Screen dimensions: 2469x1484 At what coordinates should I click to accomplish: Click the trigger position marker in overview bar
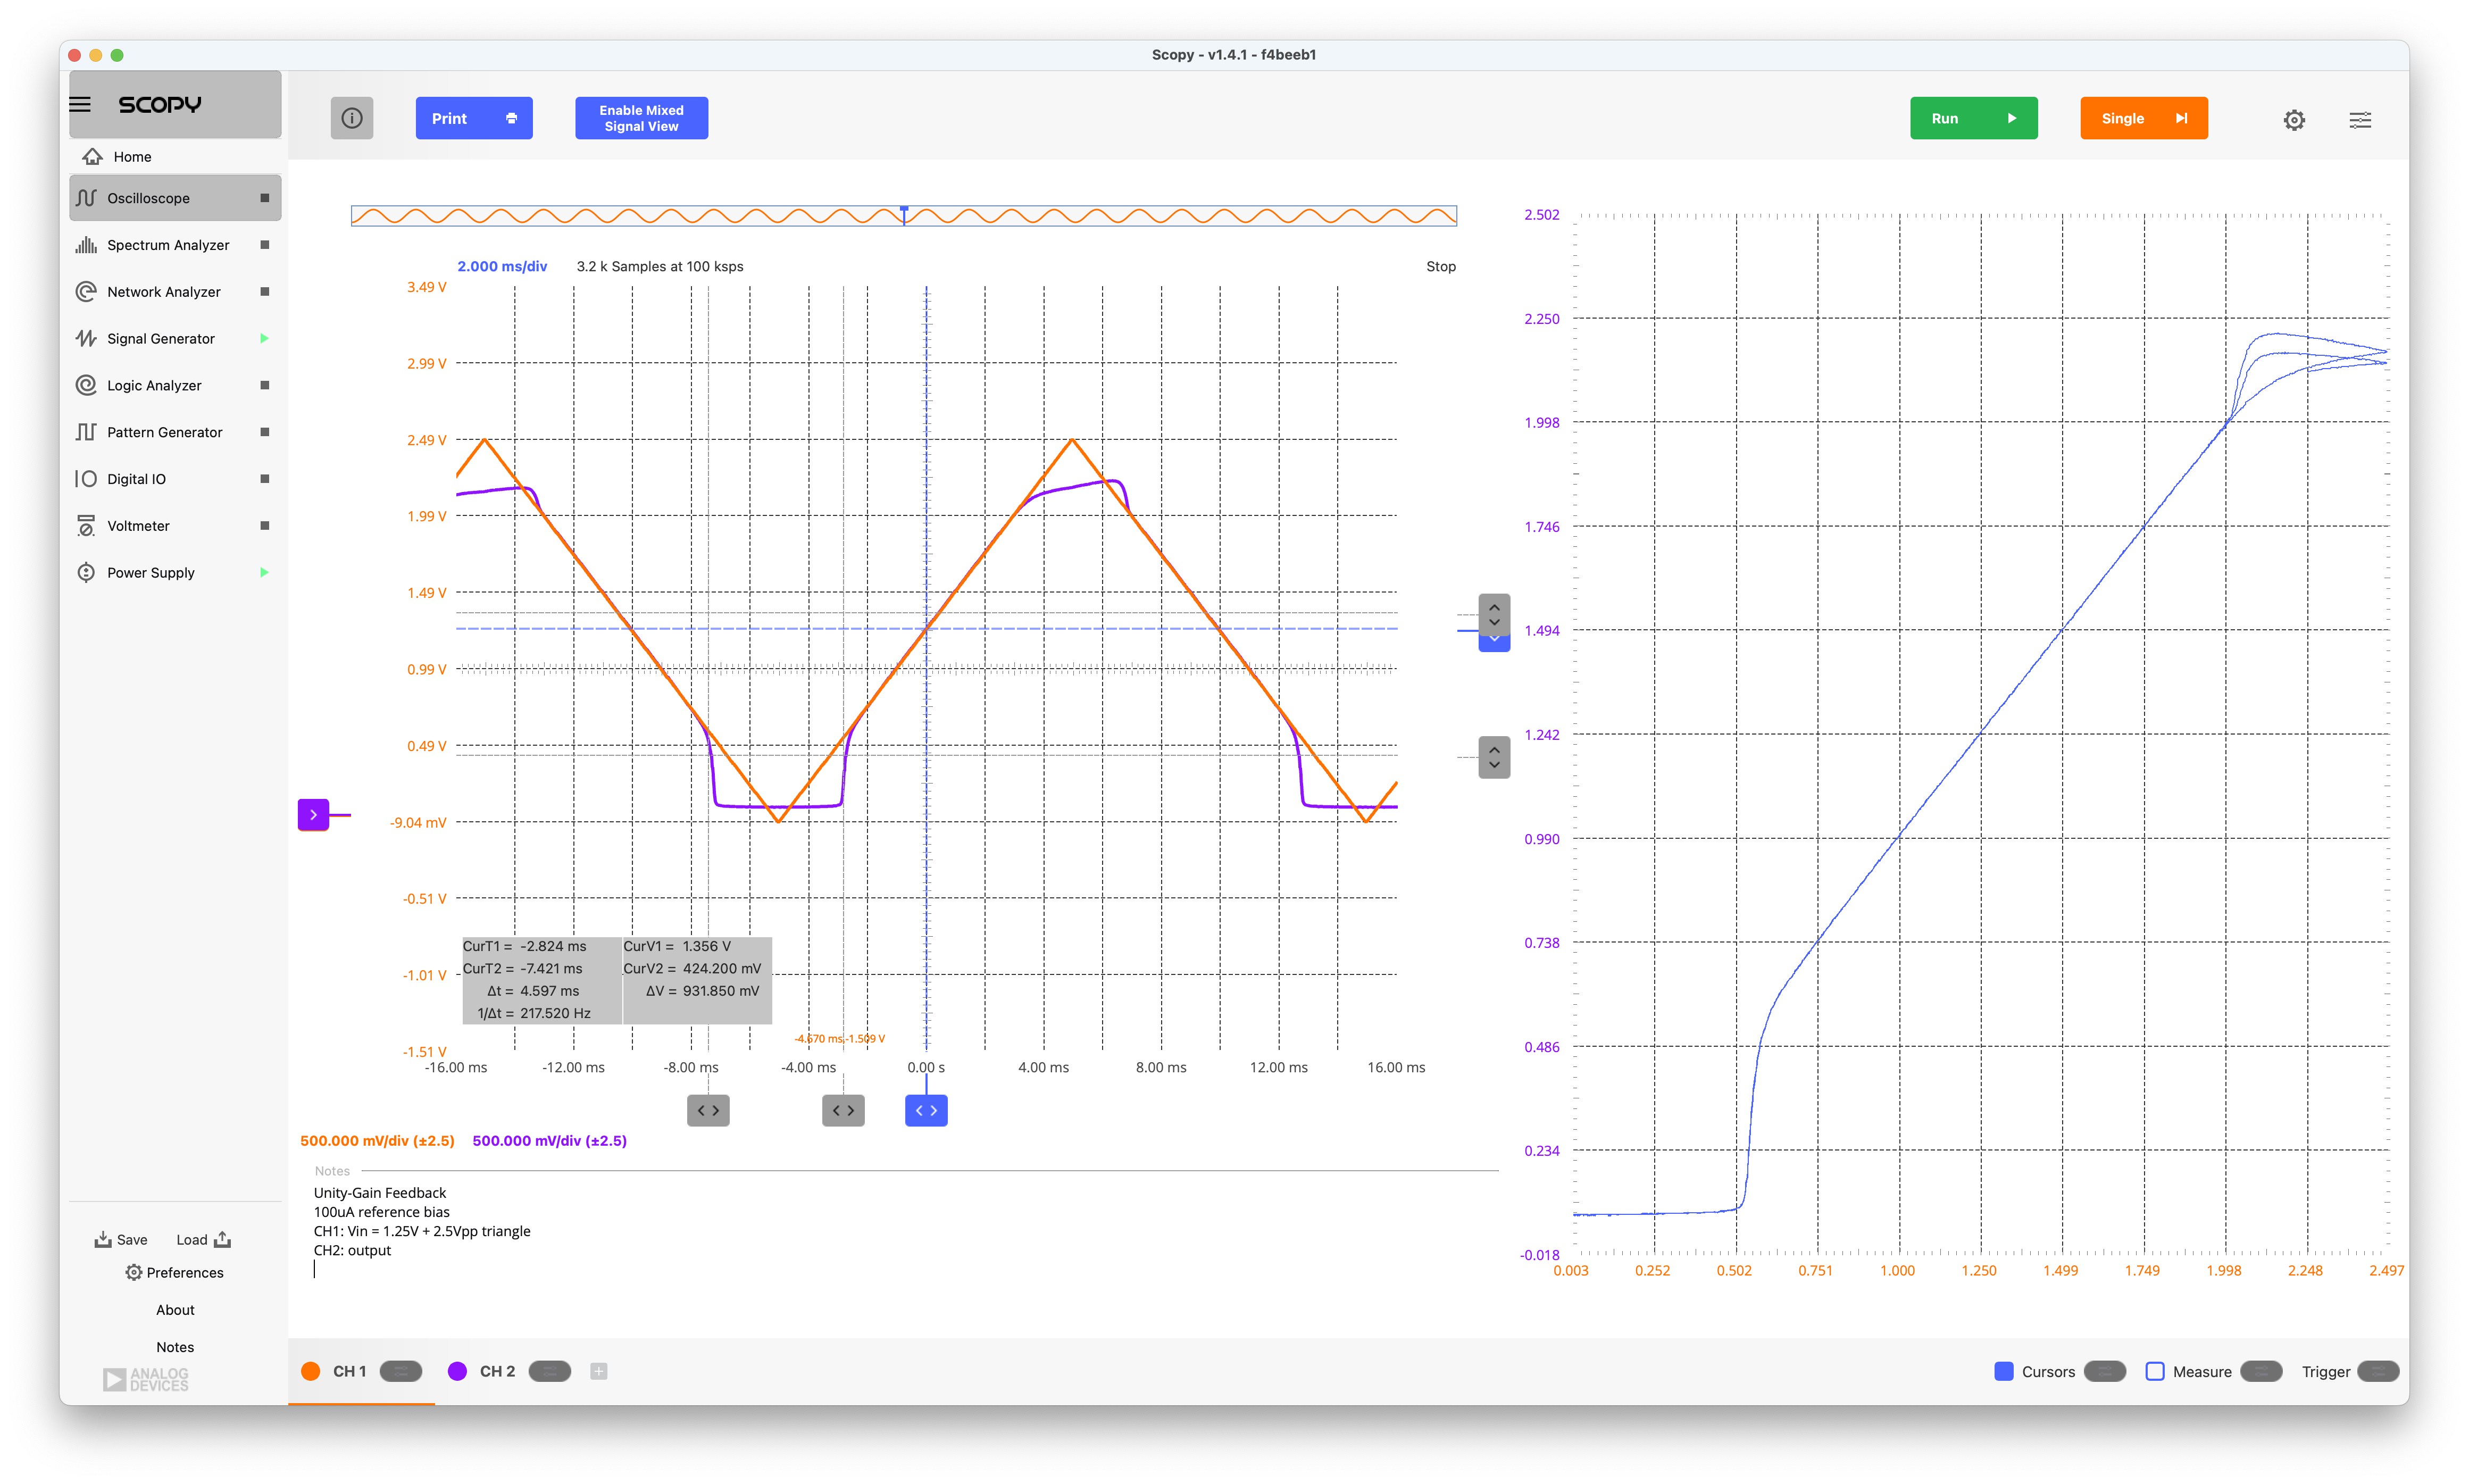[x=905, y=214]
